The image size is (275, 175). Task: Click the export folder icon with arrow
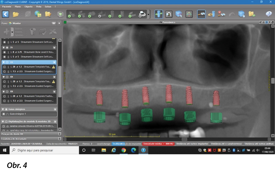click(x=252, y=14)
